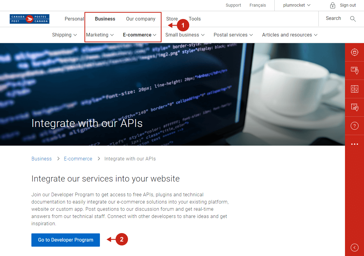Collapse the red sidebar with arrow icon
Image resolution: width=364 pixels, height=256 pixels.
click(x=354, y=248)
